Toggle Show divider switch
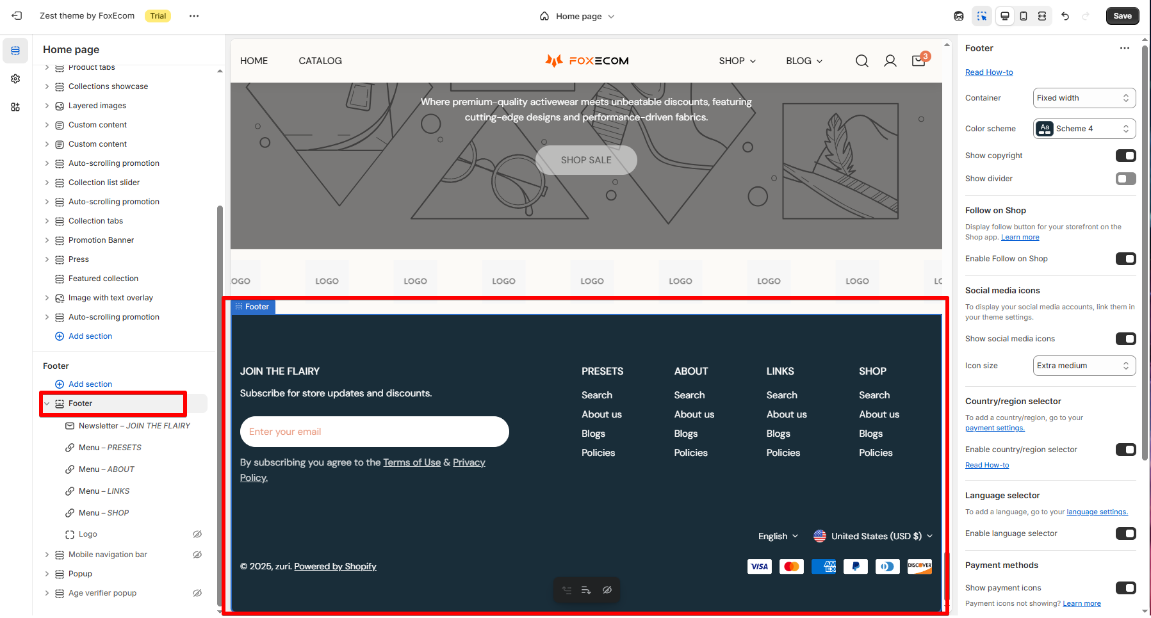The image size is (1151, 618). pyautogui.click(x=1125, y=179)
